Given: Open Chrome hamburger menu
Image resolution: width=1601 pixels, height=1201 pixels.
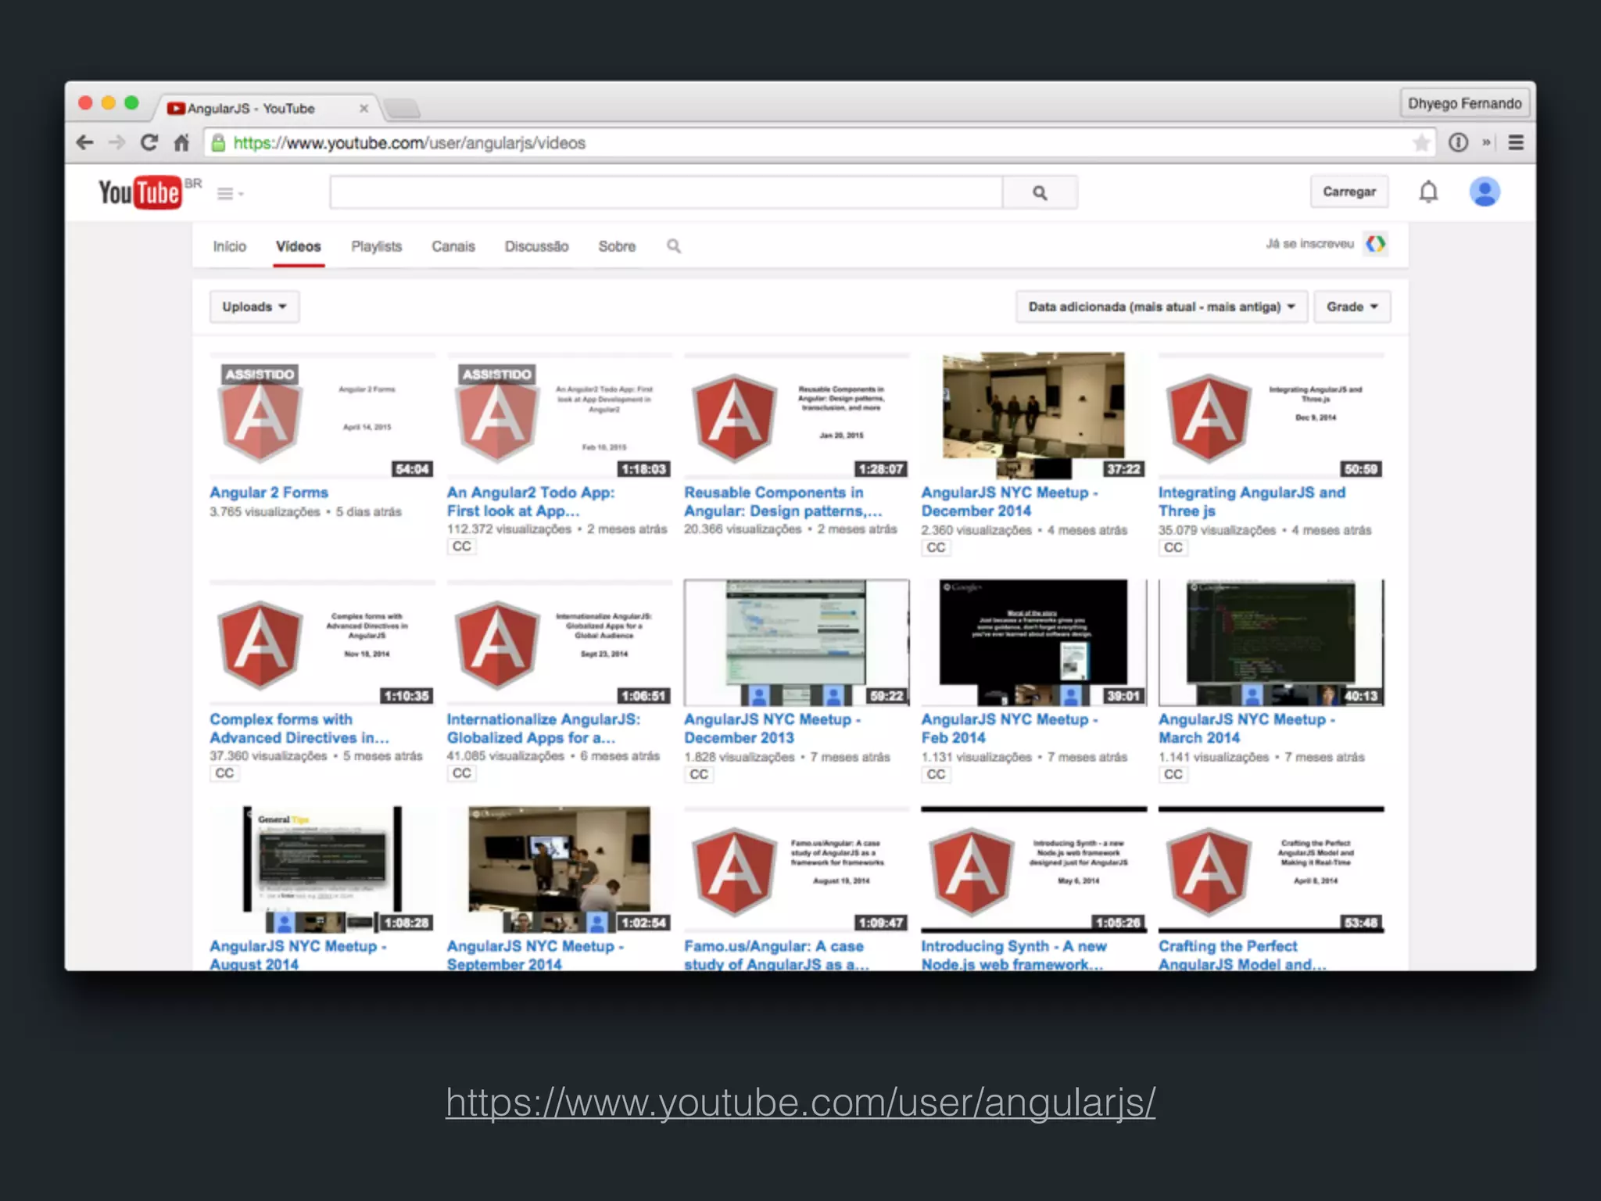Looking at the screenshot, I should click(1515, 143).
